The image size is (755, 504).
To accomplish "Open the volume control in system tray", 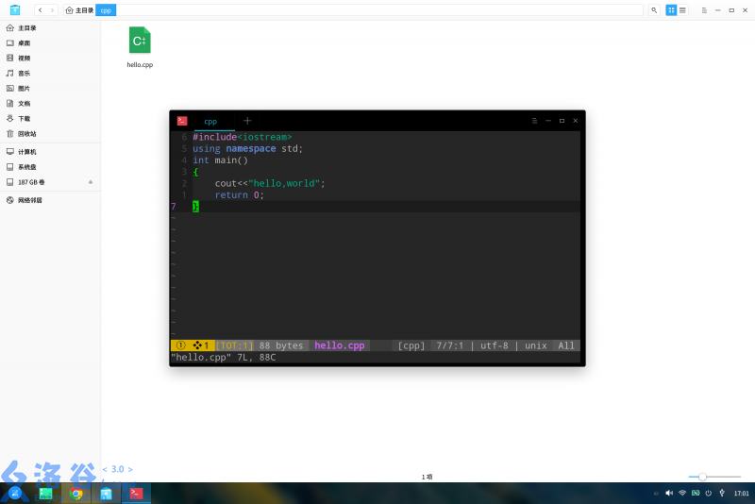I will [x=668, y=493].
